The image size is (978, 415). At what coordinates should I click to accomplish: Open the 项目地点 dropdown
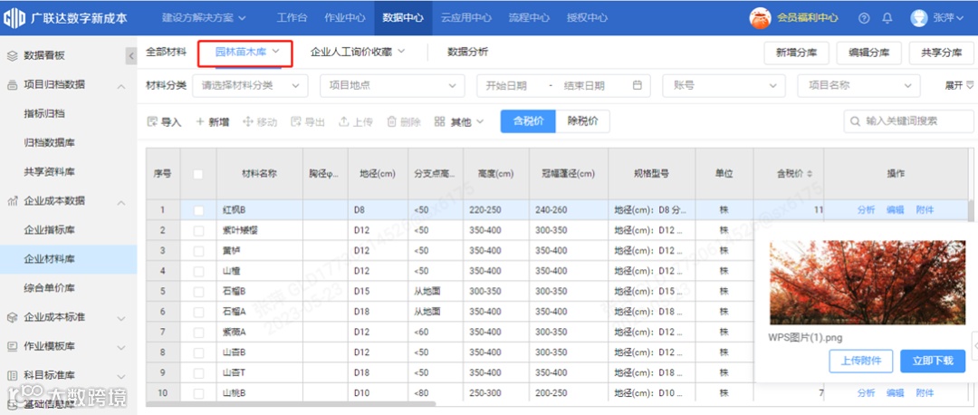pos(392,85)
